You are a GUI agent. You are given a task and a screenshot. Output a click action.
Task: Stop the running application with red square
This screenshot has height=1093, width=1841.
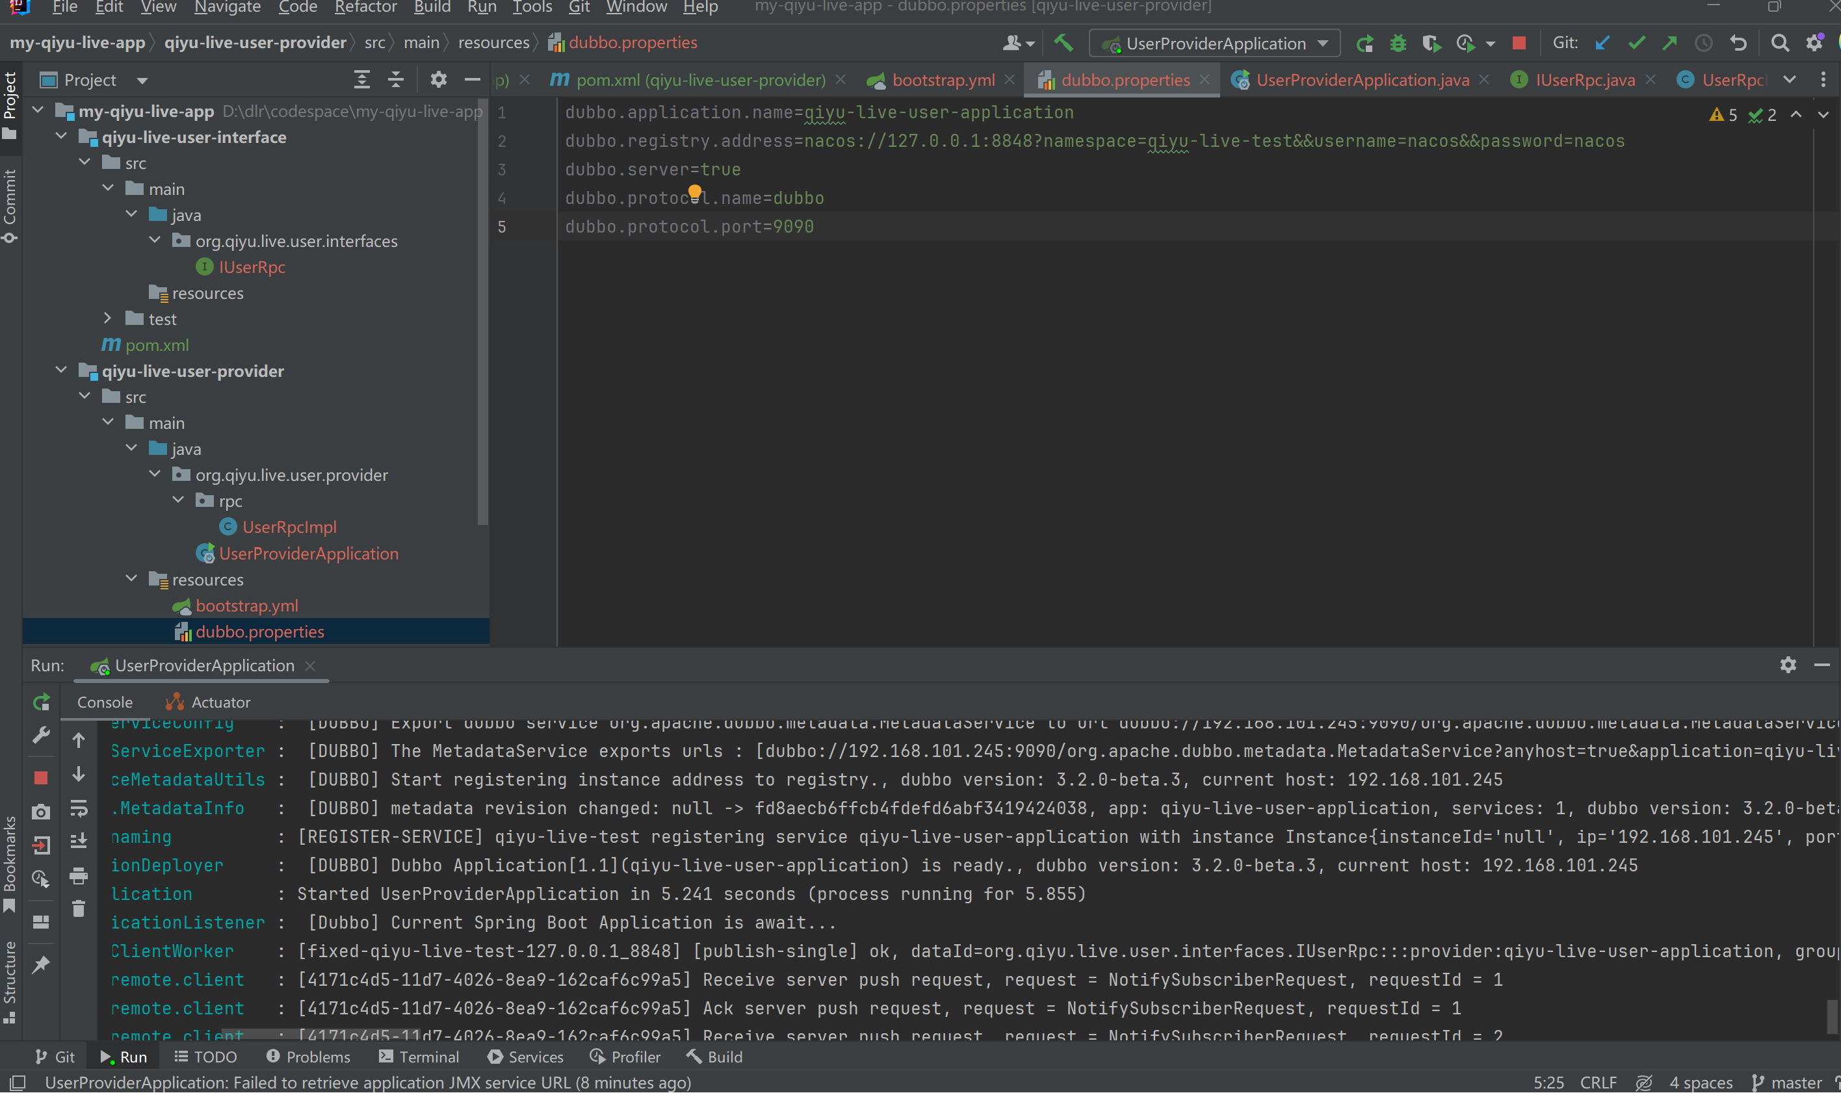(1519, 44)
